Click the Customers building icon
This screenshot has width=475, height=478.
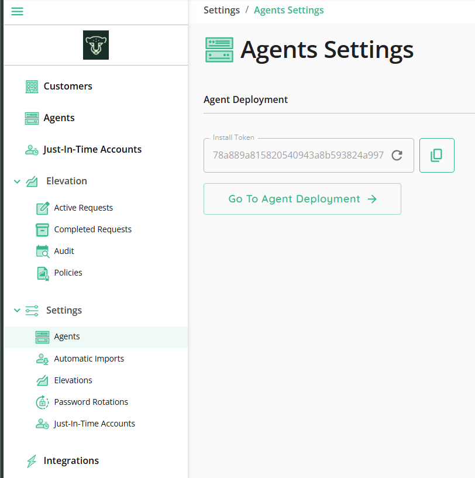pos(30,86)
